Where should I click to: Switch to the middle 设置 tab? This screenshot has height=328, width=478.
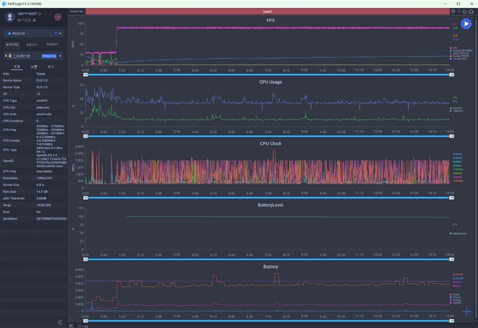pyautogui.click(x=34, y=67)
